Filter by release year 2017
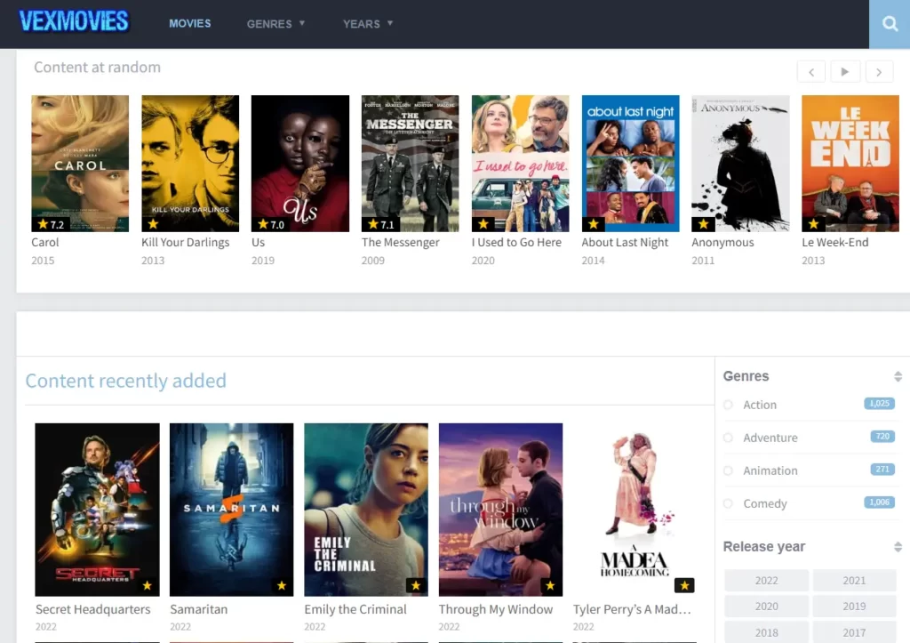Screen dimensions: 910x643 click(854, 632)
